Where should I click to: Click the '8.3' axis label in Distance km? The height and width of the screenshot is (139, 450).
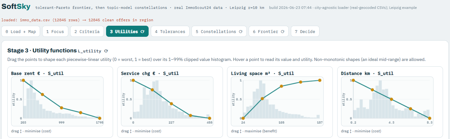[429, 122]
